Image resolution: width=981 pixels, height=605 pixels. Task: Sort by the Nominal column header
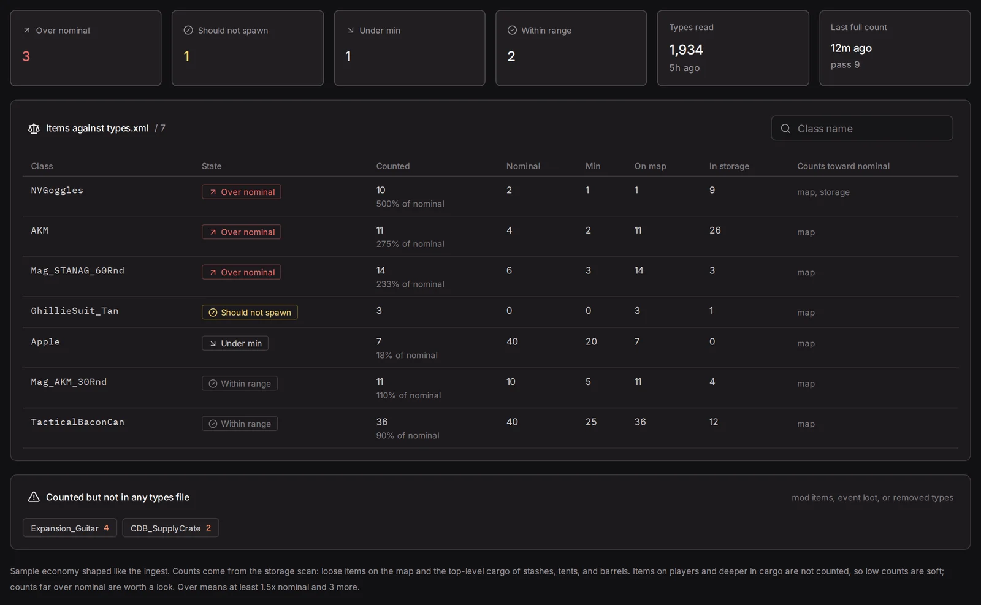pos(523,166)
